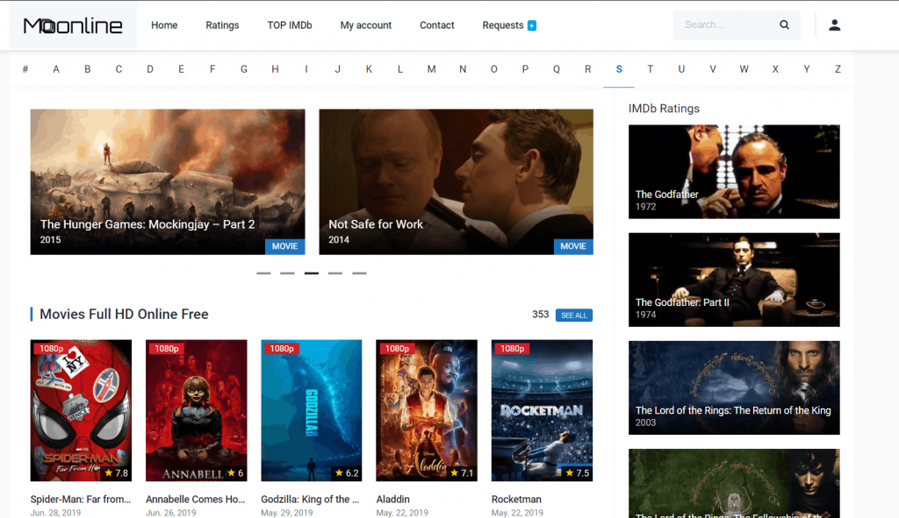Filter titles by letter U
Screen dimensions: 899x518
coord(681,69)
